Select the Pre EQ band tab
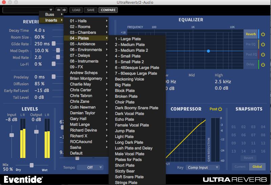The image size is (271, 185). click(251, 44)
